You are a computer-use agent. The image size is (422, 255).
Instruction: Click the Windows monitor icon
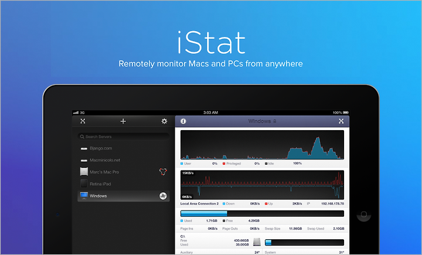[84, 196]
